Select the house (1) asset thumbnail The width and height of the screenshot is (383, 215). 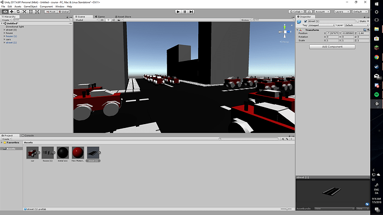pos(48,153)
